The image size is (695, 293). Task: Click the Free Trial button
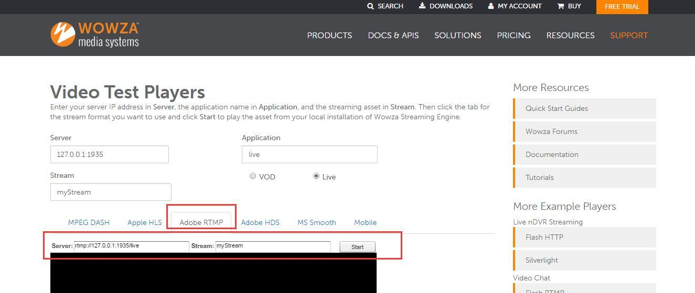[x=622, y=7]
